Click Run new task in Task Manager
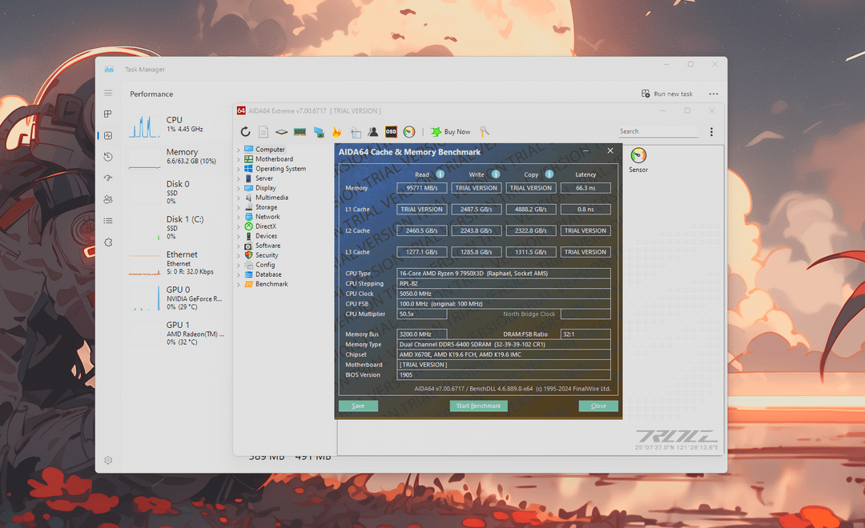The width and height of the screenshot is (865, 528). coord(666,94)
